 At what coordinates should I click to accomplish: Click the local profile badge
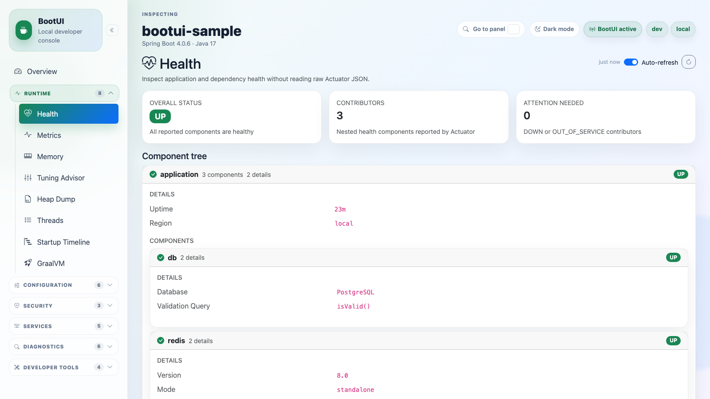[683, 29]
